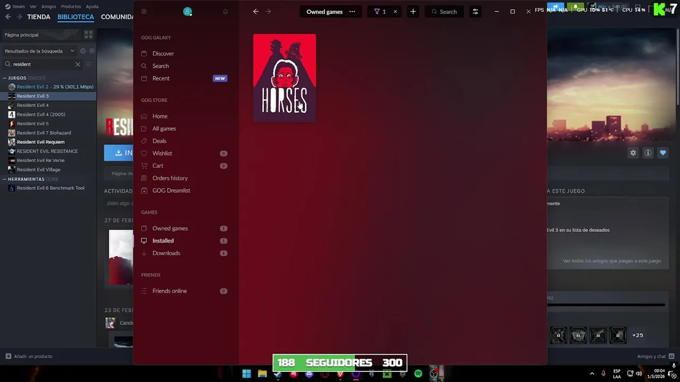Image resolution: width=680 pixels, height=382 pixels.
Task: Toggle ready-to-play filter icon in Steam
Action: [x=92, y=51]
